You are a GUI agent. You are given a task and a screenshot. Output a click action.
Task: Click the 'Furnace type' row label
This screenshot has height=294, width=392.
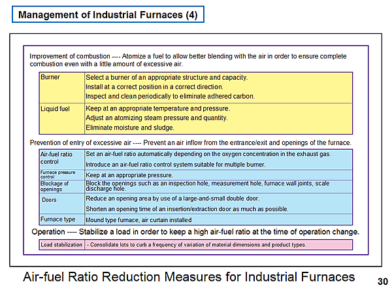(57, 220)
